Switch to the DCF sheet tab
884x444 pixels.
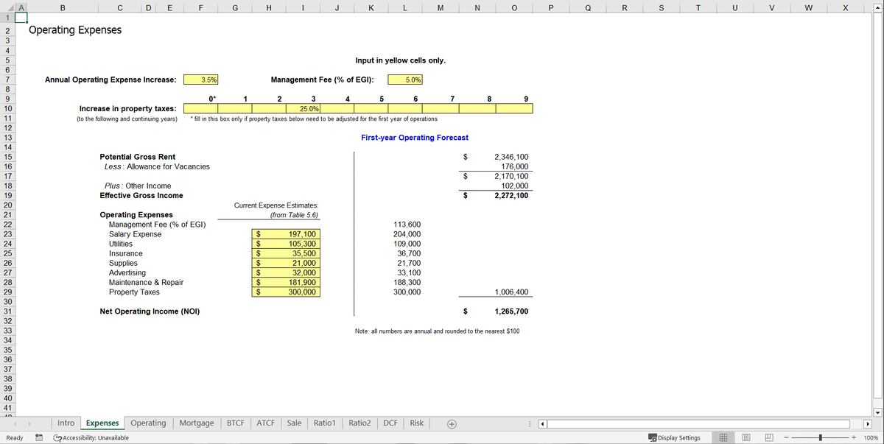coord(390,423)
